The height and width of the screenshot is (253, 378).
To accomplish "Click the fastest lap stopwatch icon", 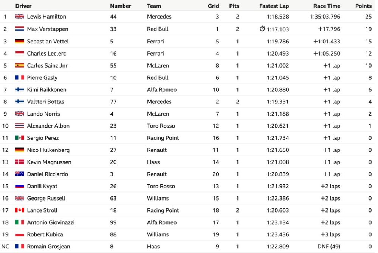I will (262, 29).
